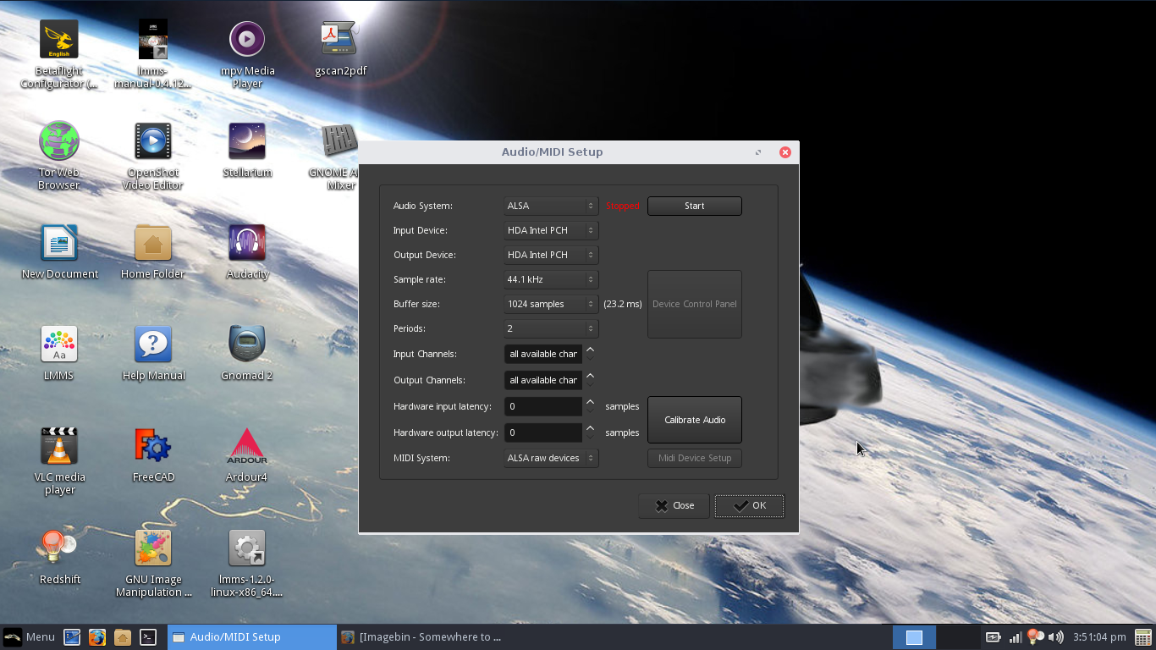This screenshot has width=1156, height=650.
Task: Click Hardware output latency stepper arrows
Action: [591, 432]
